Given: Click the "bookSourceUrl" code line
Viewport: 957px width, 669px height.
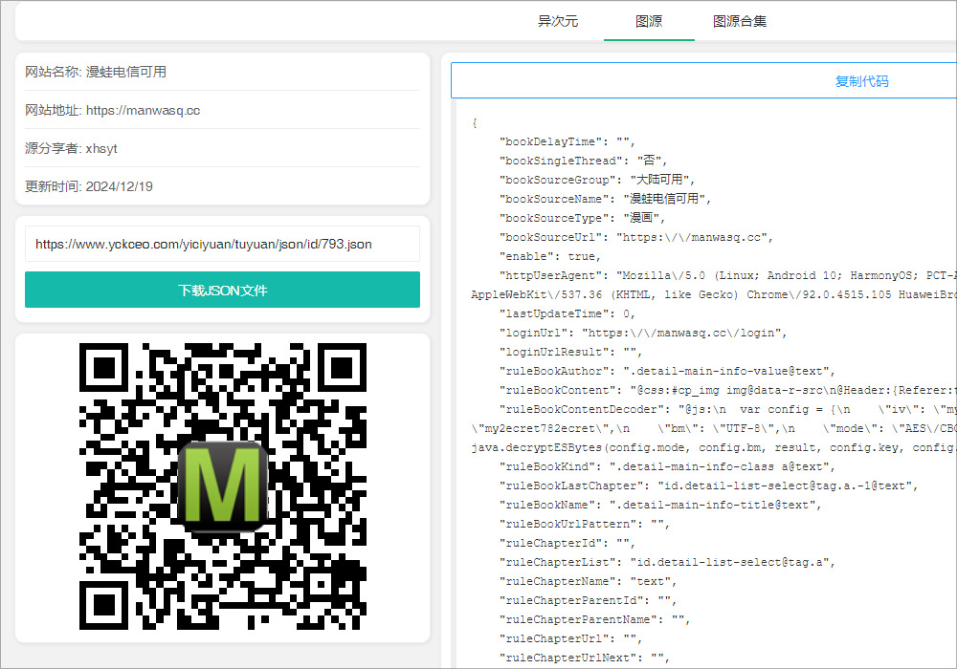Looking at the screenshot, I should 636,237.
